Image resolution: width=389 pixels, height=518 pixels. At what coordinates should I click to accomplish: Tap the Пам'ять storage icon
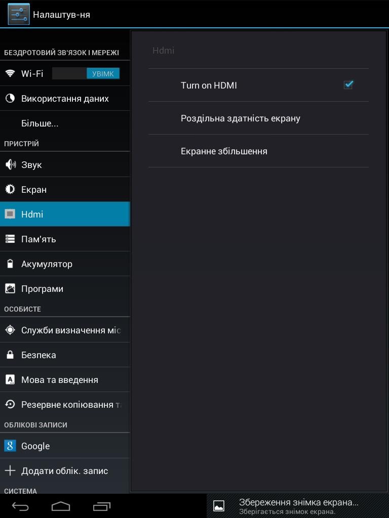pos(10,239)
